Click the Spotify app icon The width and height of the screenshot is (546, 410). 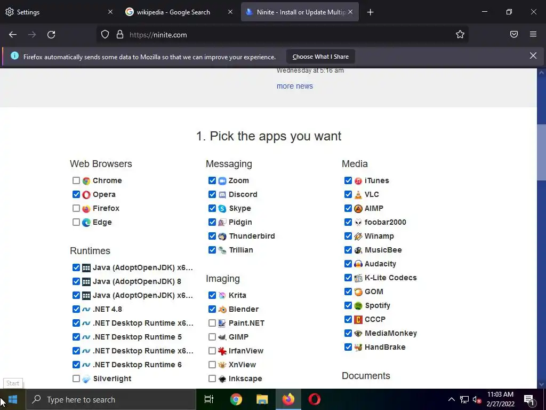358,306
